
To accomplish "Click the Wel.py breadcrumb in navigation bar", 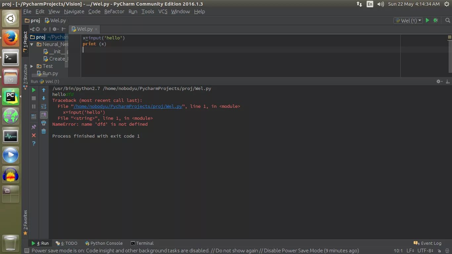I will [x=55, y=21].
